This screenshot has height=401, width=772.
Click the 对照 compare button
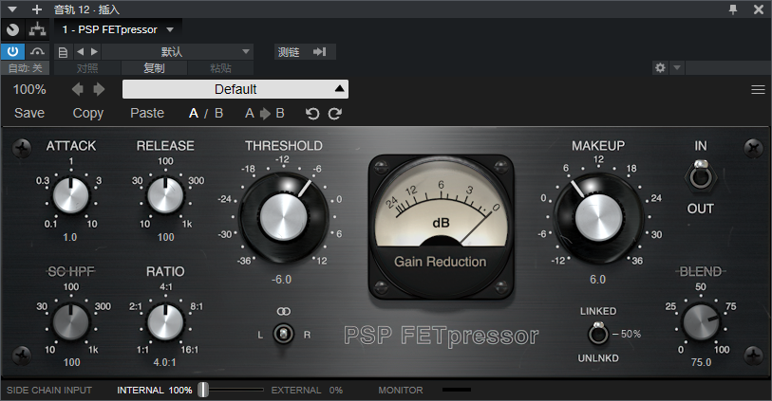coord(87,68)
